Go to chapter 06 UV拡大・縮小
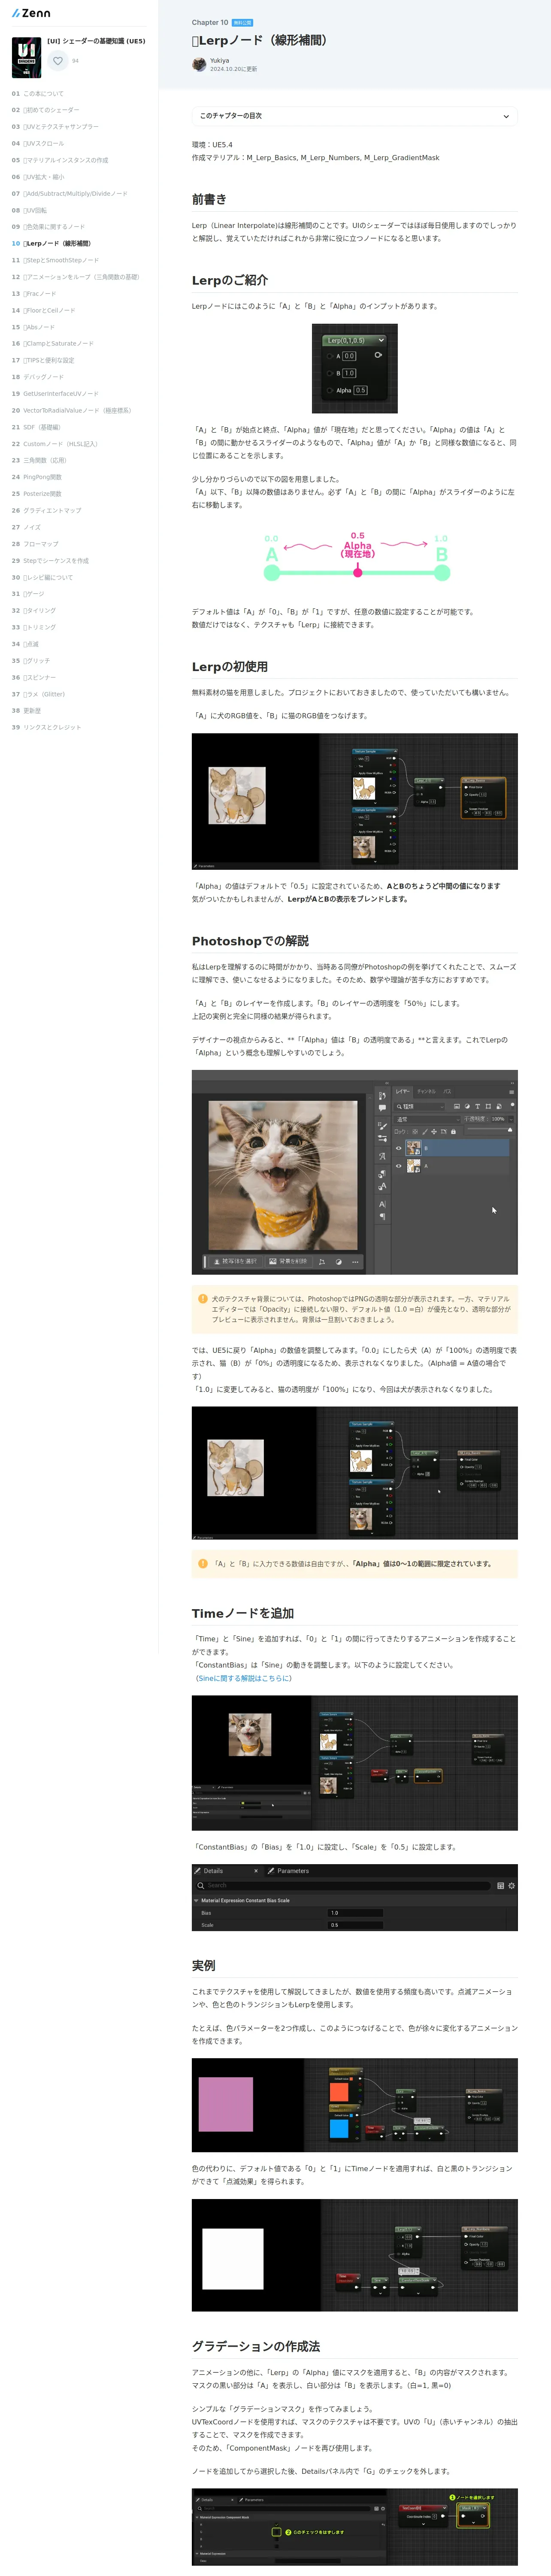551x2576 pixels. coord(38,177)
